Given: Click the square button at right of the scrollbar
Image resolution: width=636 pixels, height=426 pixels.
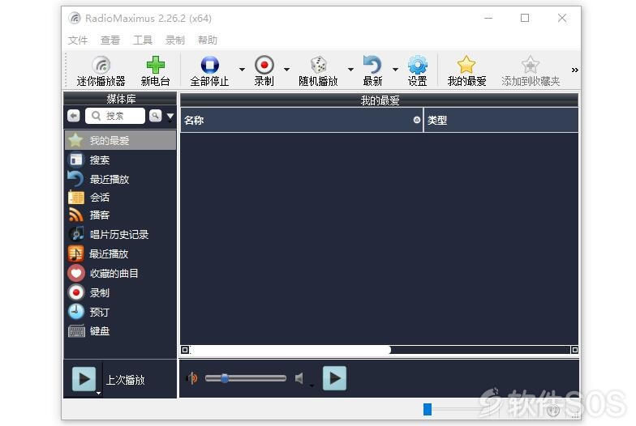Looking at the screenshot, I should click(574, 350).
